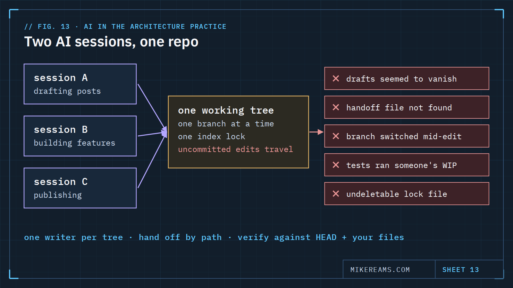This screenshot has height=288, width=513.
Task: Click the X icon beside handoff file not found
Action: coord(336,107)
